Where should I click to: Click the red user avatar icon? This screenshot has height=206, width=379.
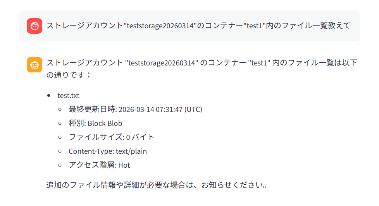[x=34, y=26]
